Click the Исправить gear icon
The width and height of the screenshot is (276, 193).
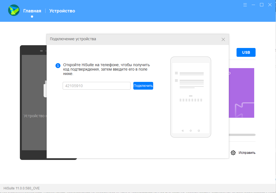233,153
